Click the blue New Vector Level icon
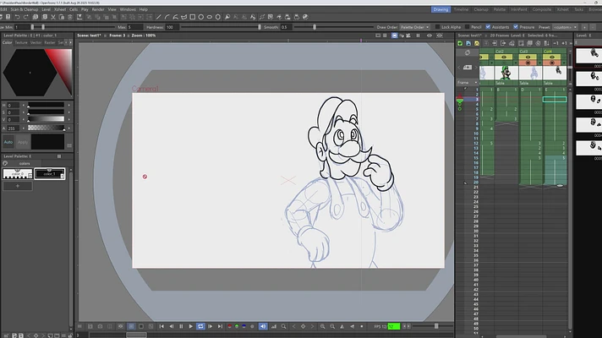The image size is (602, 338). pos(468,43)
